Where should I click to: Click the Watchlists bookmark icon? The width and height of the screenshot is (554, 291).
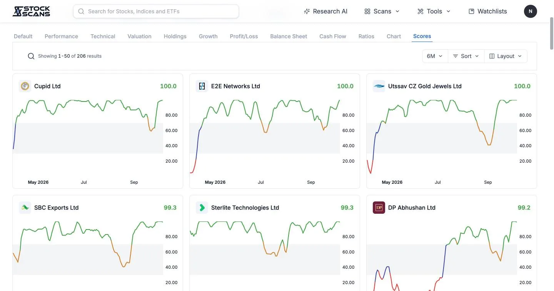pyautogui.click(x=471, y=12)
